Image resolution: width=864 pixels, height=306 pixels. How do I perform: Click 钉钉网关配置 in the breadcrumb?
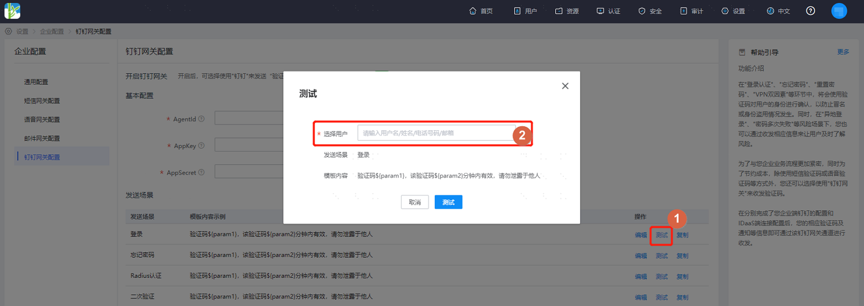coord(93,31)
